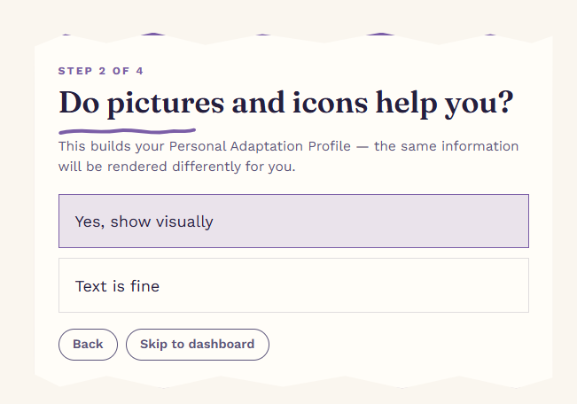The height and width of the screenshot is (404, 577).
Task: Click the unselected white answer card
Action: [x=293, y=285]
